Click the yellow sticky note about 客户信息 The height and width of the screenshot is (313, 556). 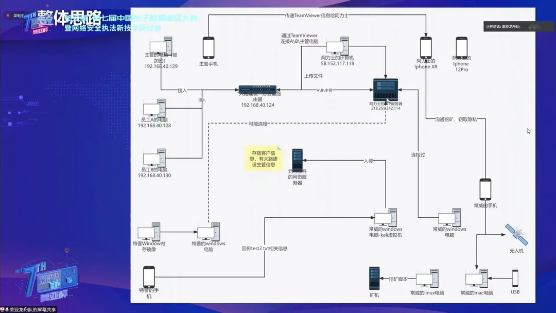264,159
